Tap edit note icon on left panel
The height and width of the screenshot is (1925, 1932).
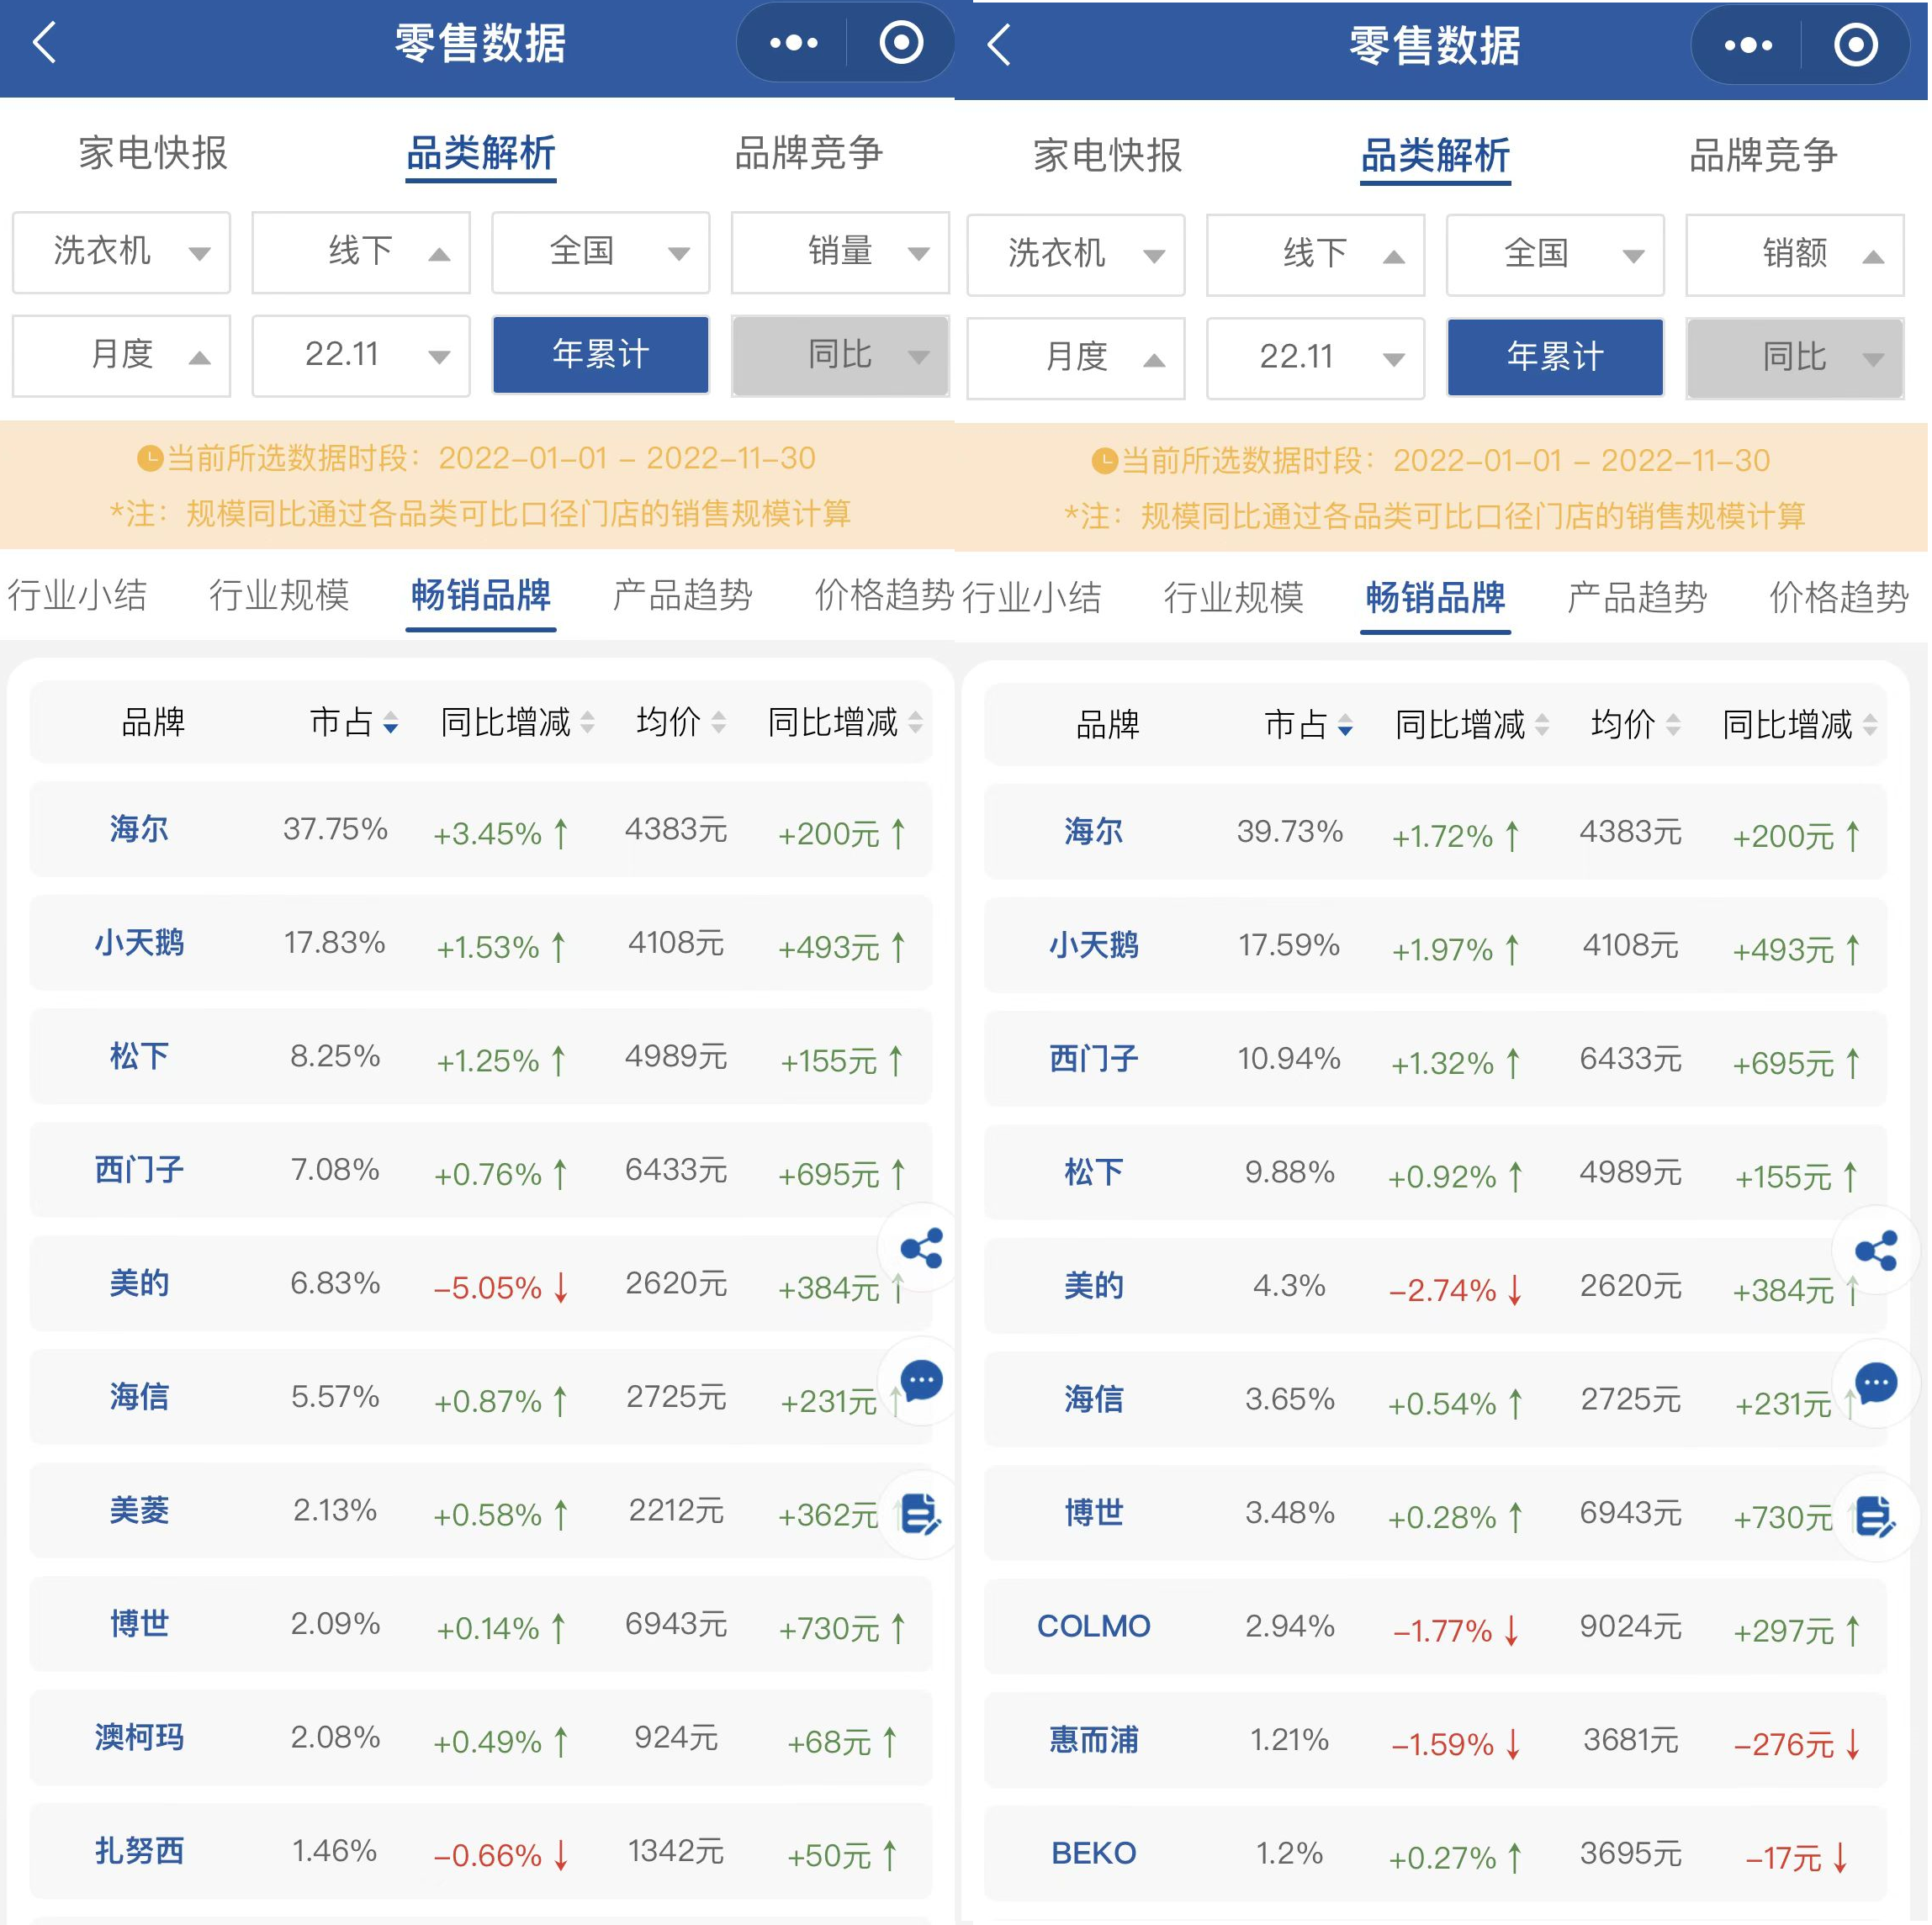(x=920, y=1513)
